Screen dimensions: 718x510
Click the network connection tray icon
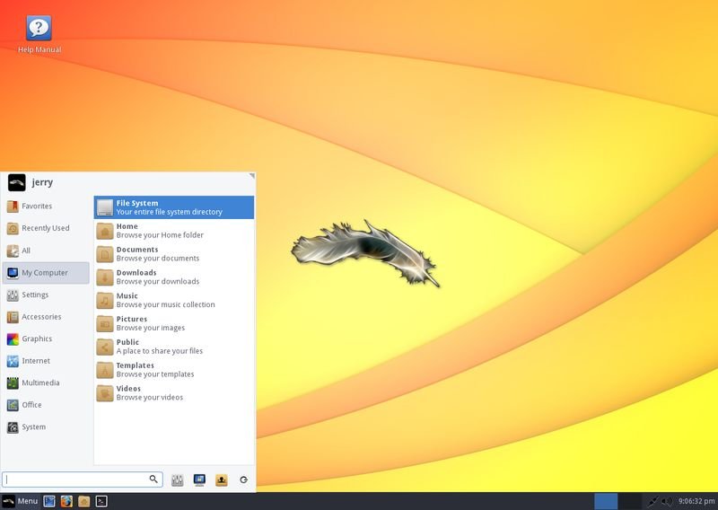(653, 501)
